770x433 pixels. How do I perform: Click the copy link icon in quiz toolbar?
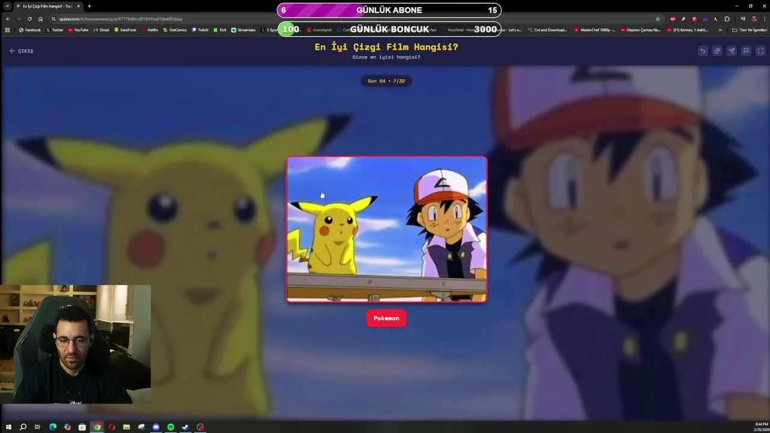pyautogui.click(x=717, y=51)
